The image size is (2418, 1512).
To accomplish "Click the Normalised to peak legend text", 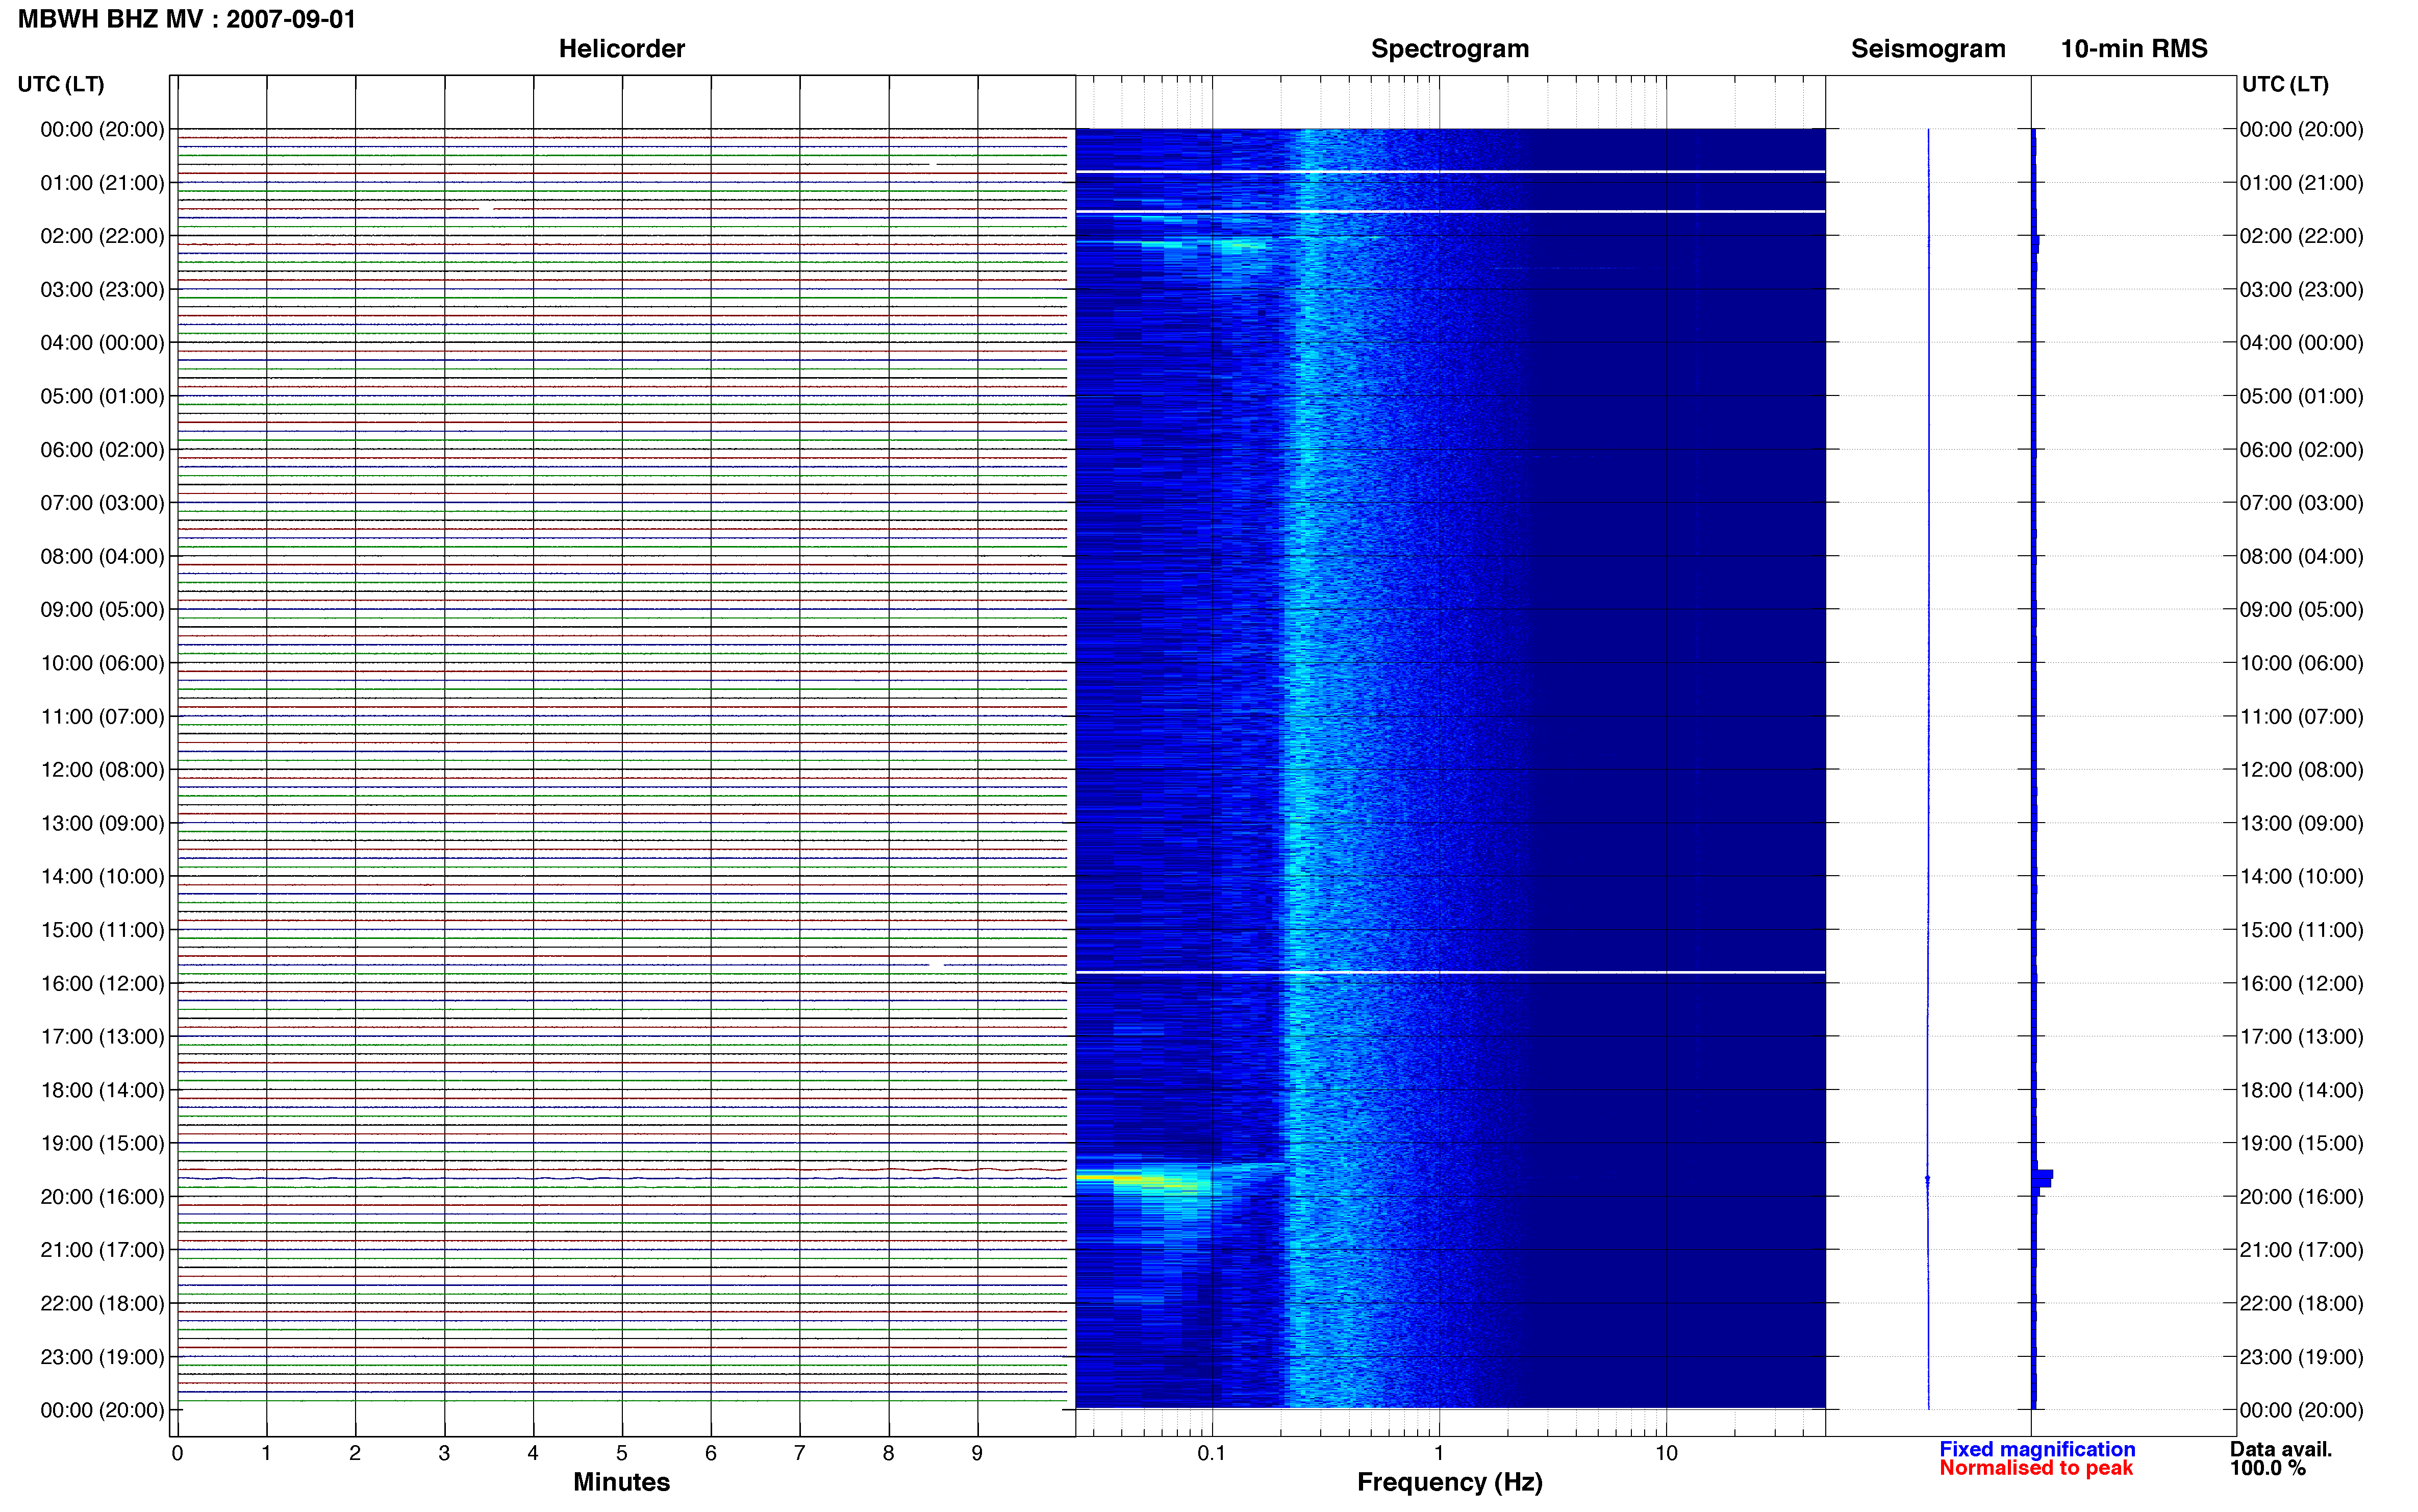I will point(2035,1468).
